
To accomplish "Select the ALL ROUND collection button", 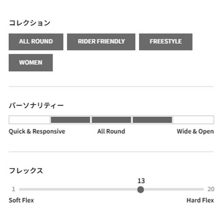I will 36,41.
